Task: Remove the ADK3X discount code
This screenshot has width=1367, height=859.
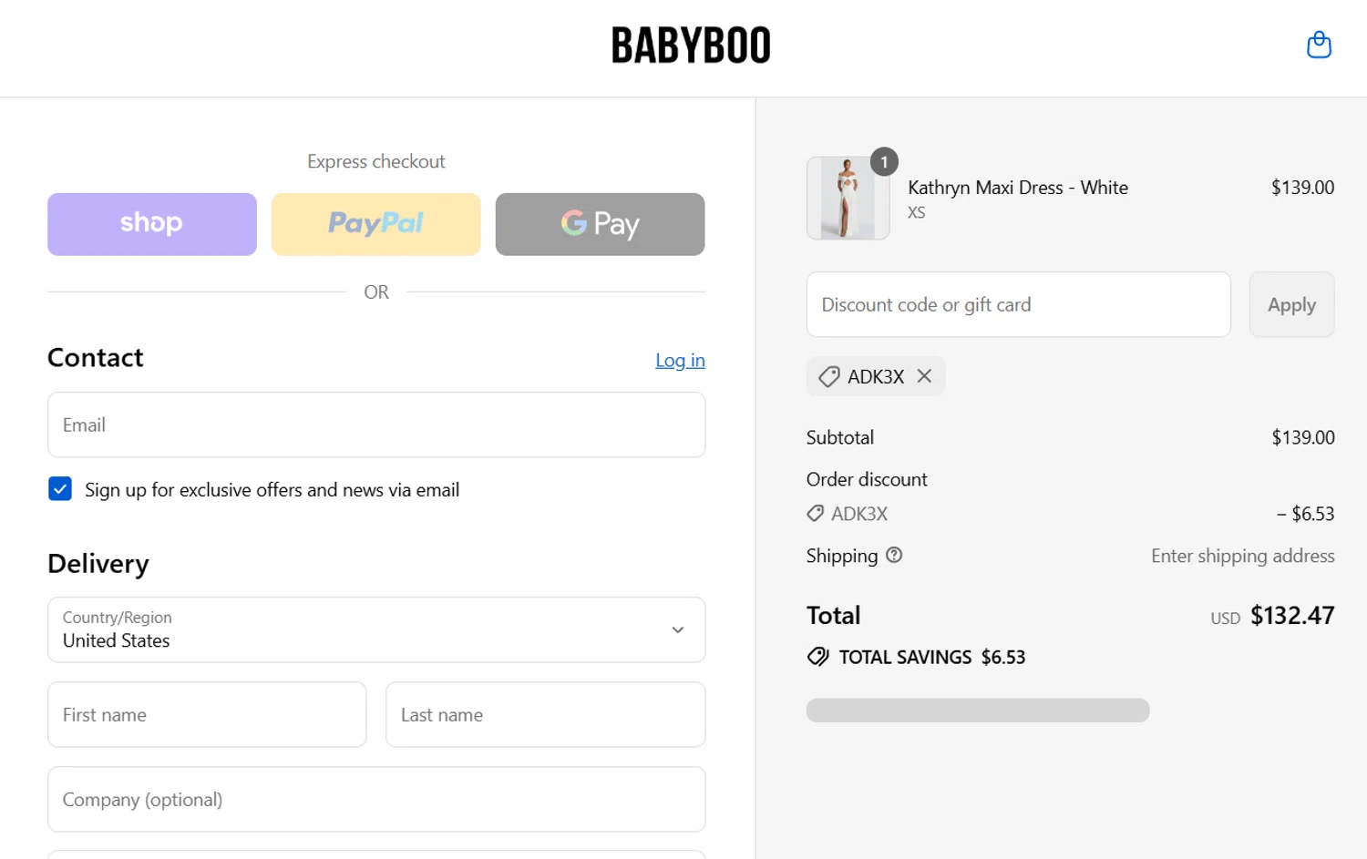Action: point(924,376)
